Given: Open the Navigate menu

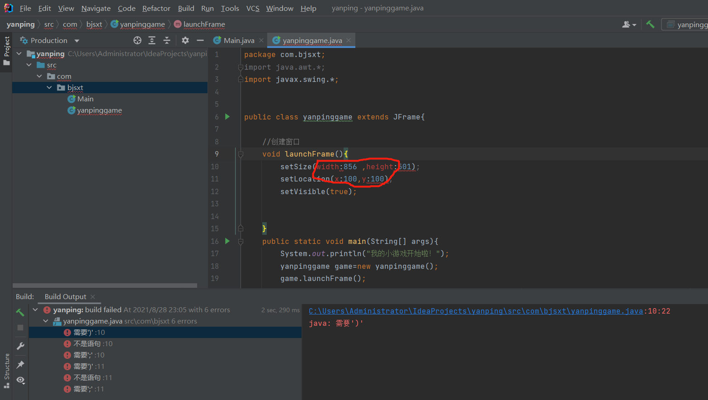Looking at the screenshot, I should (96, 8).
